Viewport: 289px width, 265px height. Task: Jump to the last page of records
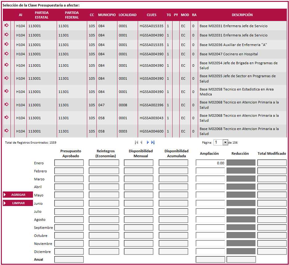(153, 142)
